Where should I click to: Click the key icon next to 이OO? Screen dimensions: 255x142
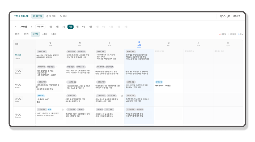[x=228, y=16]
